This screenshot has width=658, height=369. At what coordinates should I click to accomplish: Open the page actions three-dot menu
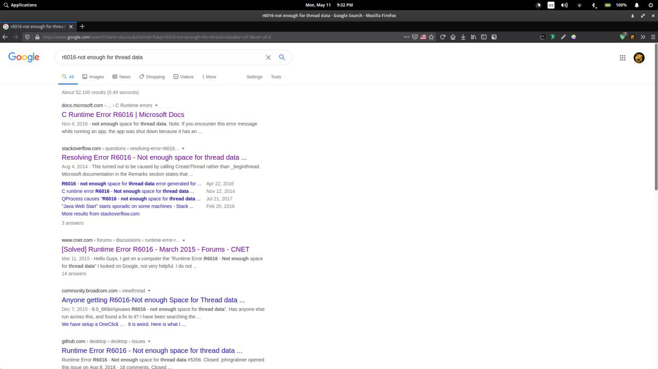pos(407,37)
